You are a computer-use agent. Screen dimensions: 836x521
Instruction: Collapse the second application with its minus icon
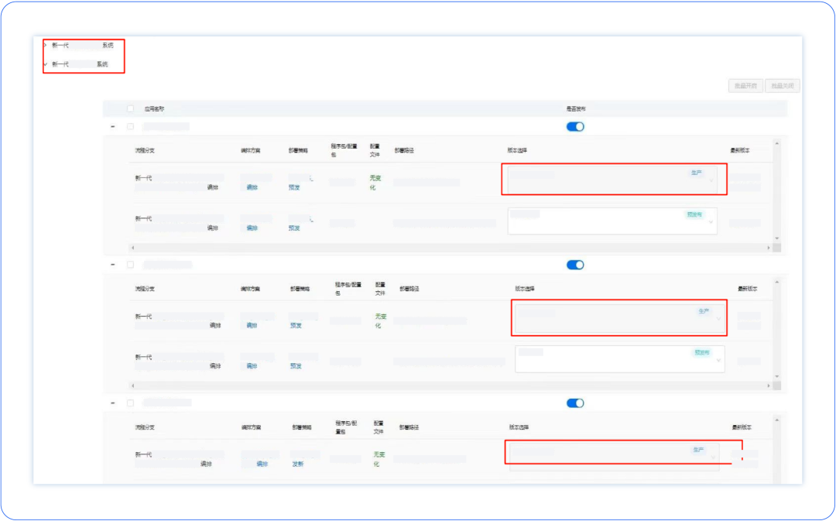[112, 265]
